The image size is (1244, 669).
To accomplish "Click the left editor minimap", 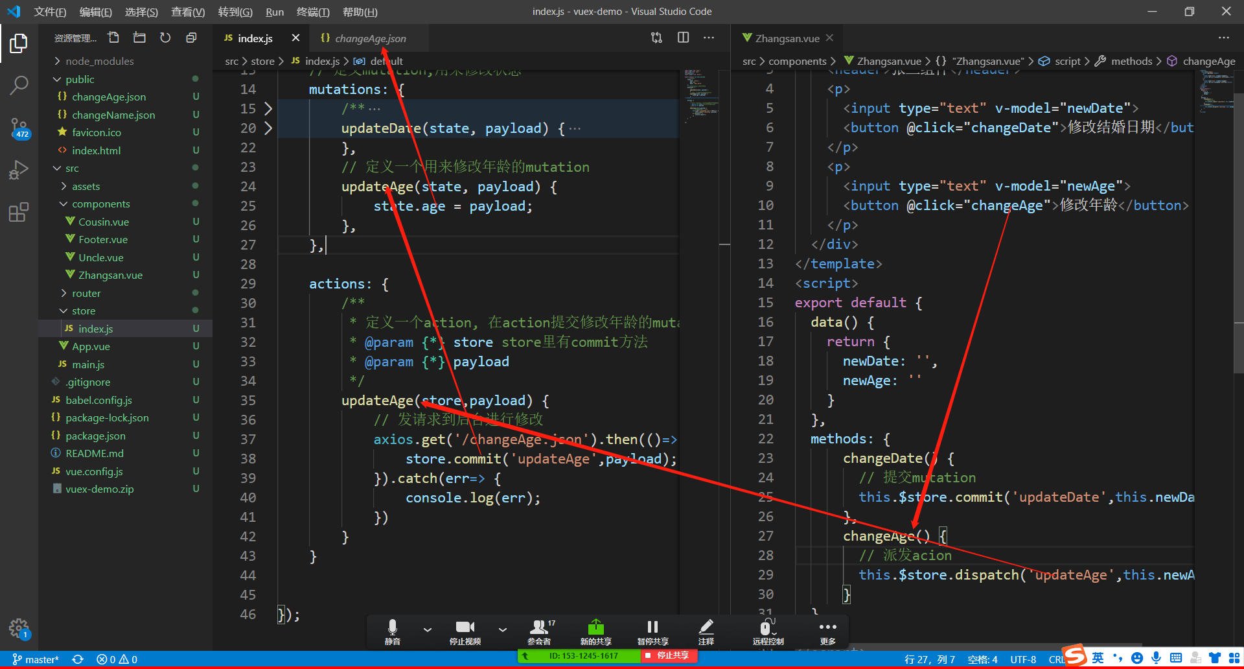I will [x=701, y=97].
